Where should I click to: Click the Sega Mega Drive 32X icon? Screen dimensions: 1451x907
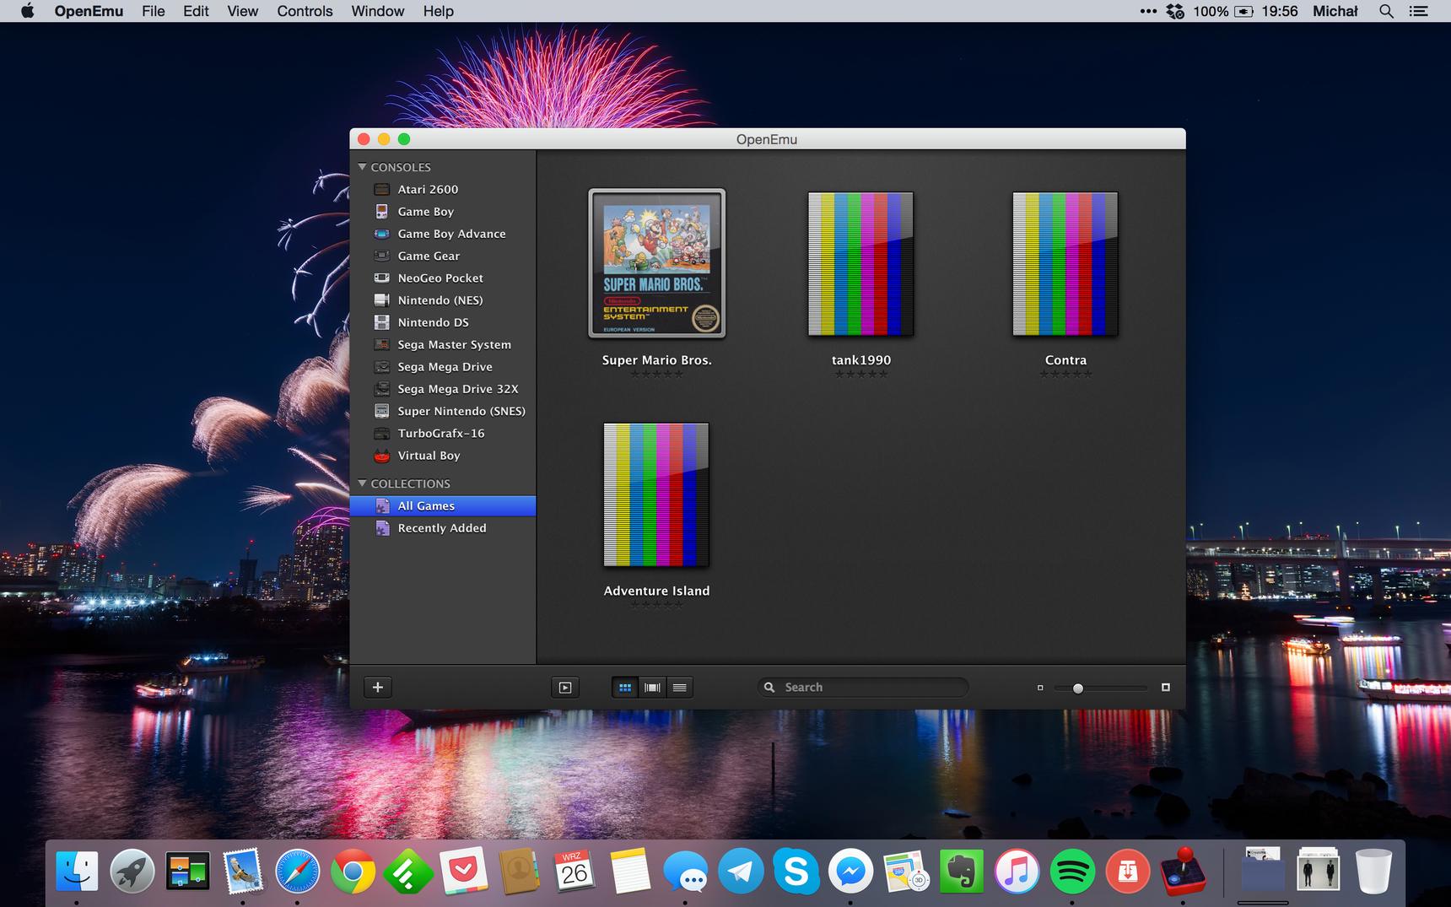coord(382,389)
